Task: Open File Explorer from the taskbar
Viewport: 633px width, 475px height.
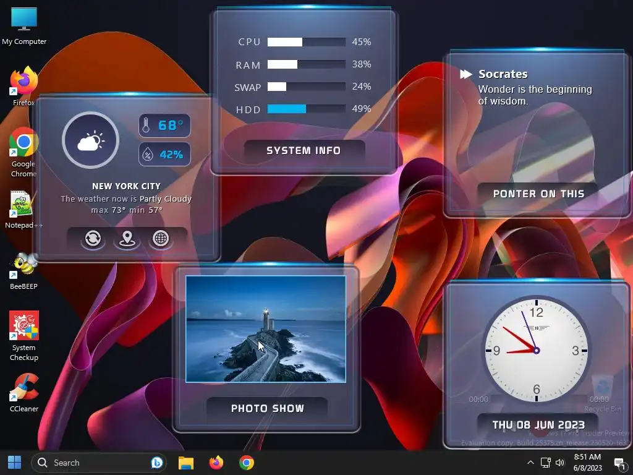Action: click(x=185, y=463)
